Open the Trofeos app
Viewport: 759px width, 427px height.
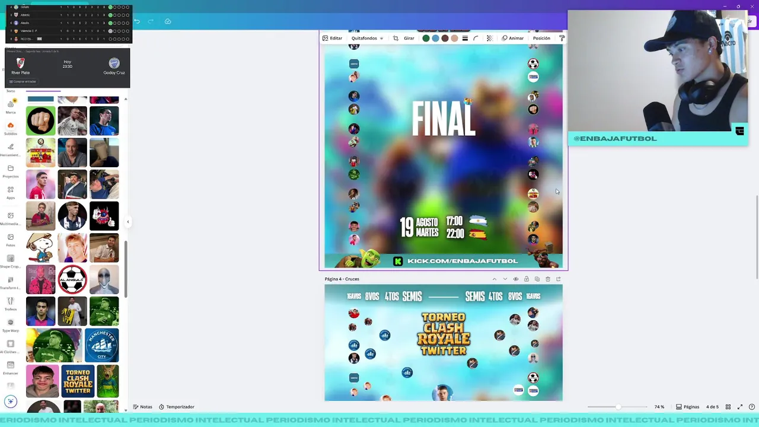pos(11,304)
